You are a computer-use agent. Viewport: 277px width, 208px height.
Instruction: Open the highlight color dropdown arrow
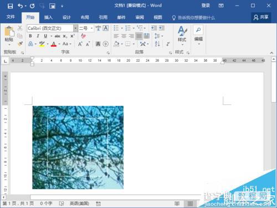pyautogui.click(x=48, y=44)
